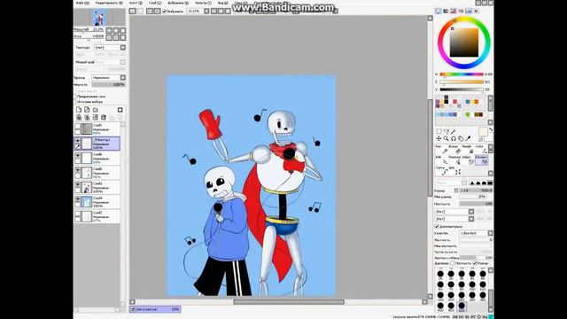
Task: Toggle pressure Размер checkbox
Action: tap(475, 263)
